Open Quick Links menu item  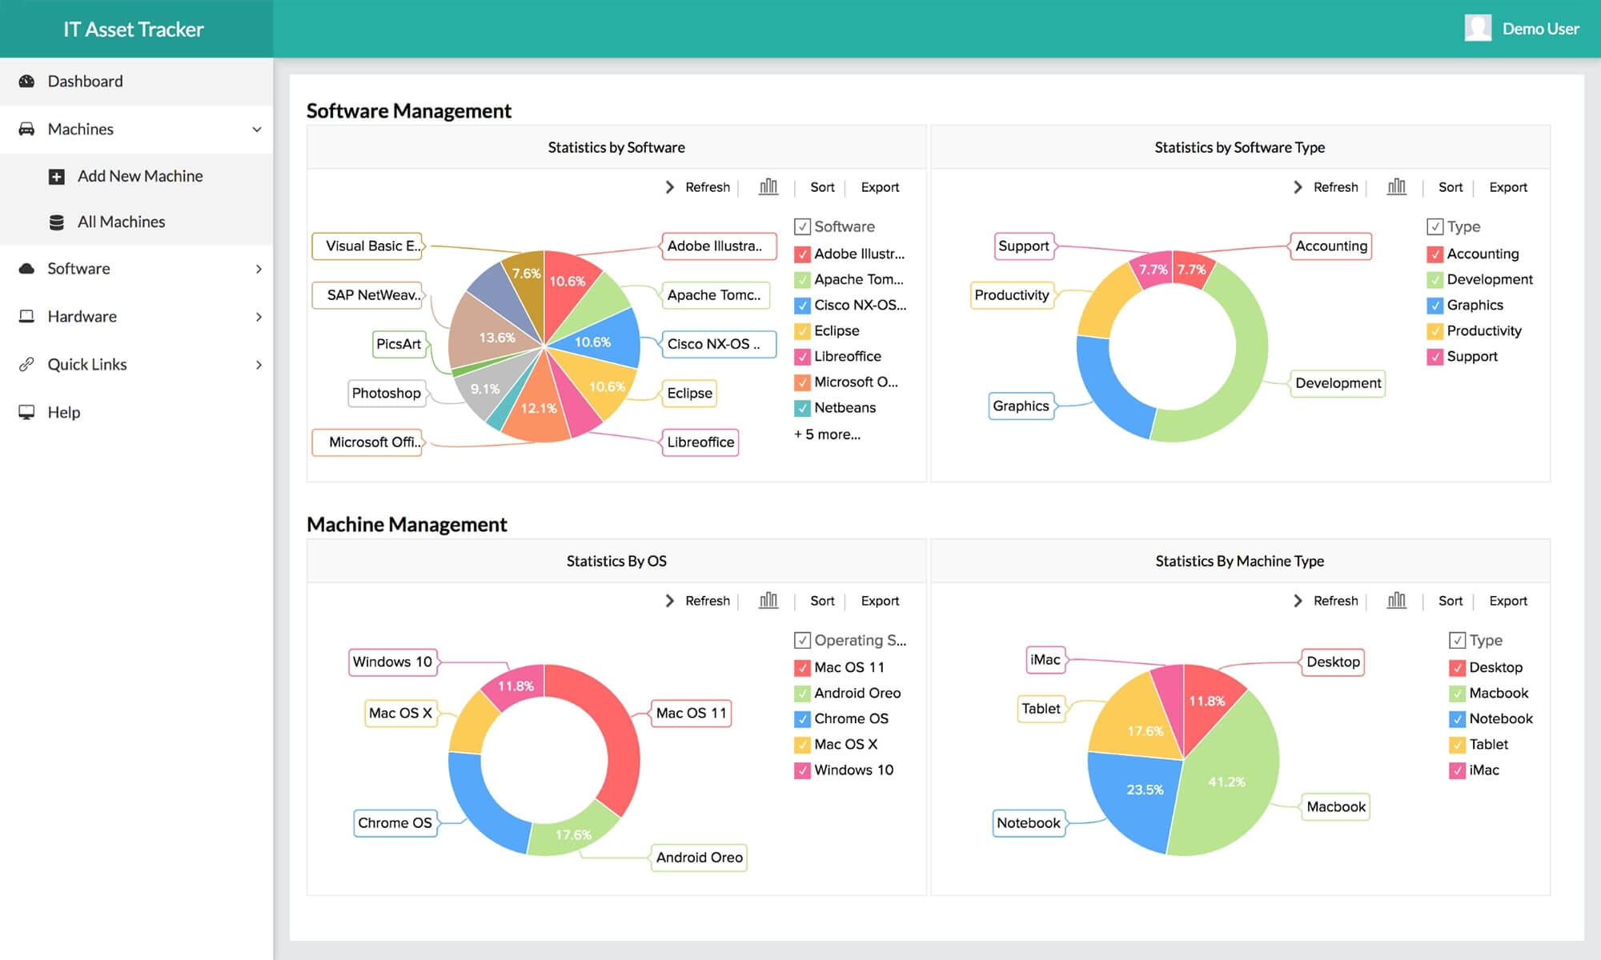[x=87, y=365]
